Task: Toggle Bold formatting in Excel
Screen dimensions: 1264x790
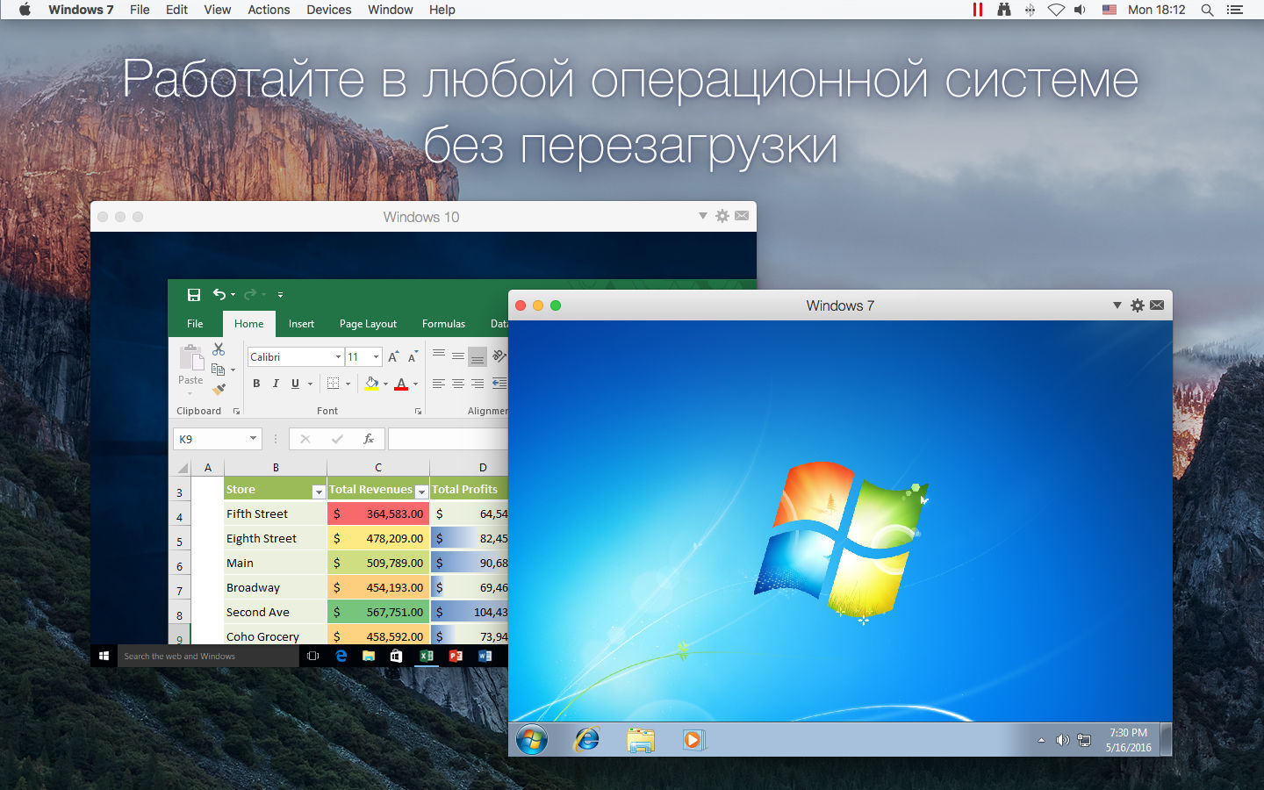Action: point(256,384)
